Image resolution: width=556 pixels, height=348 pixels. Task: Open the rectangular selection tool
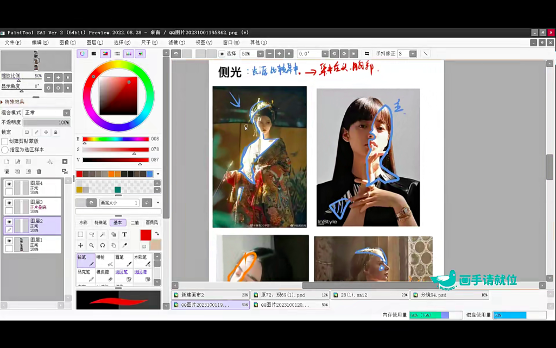pos(80,235)
